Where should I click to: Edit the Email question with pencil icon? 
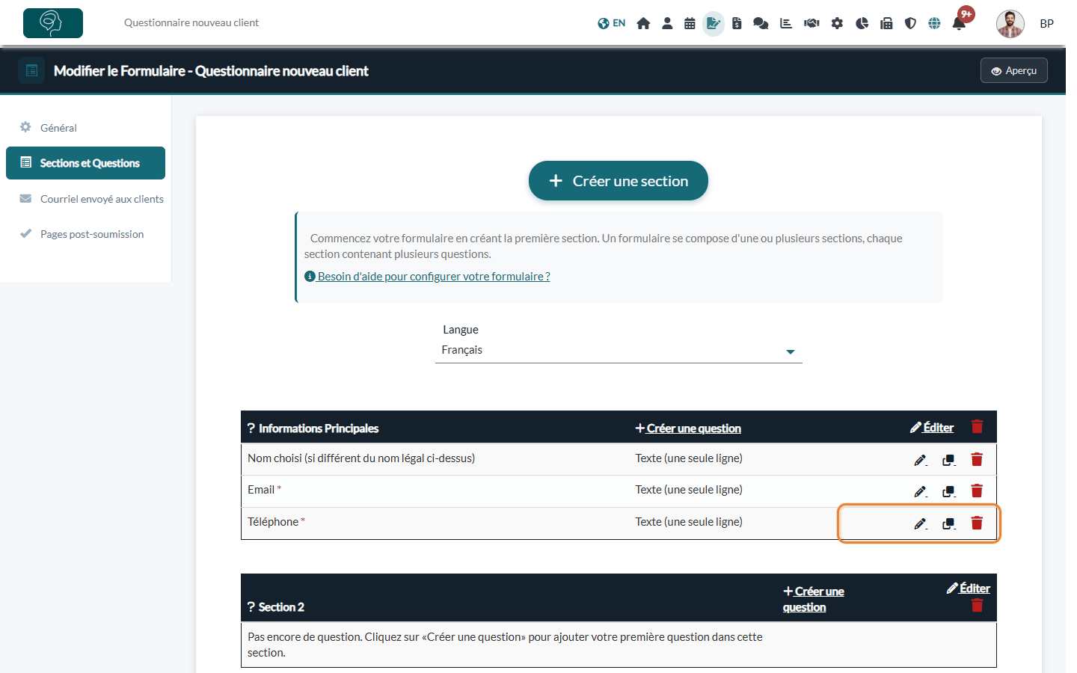pos(921,491)
